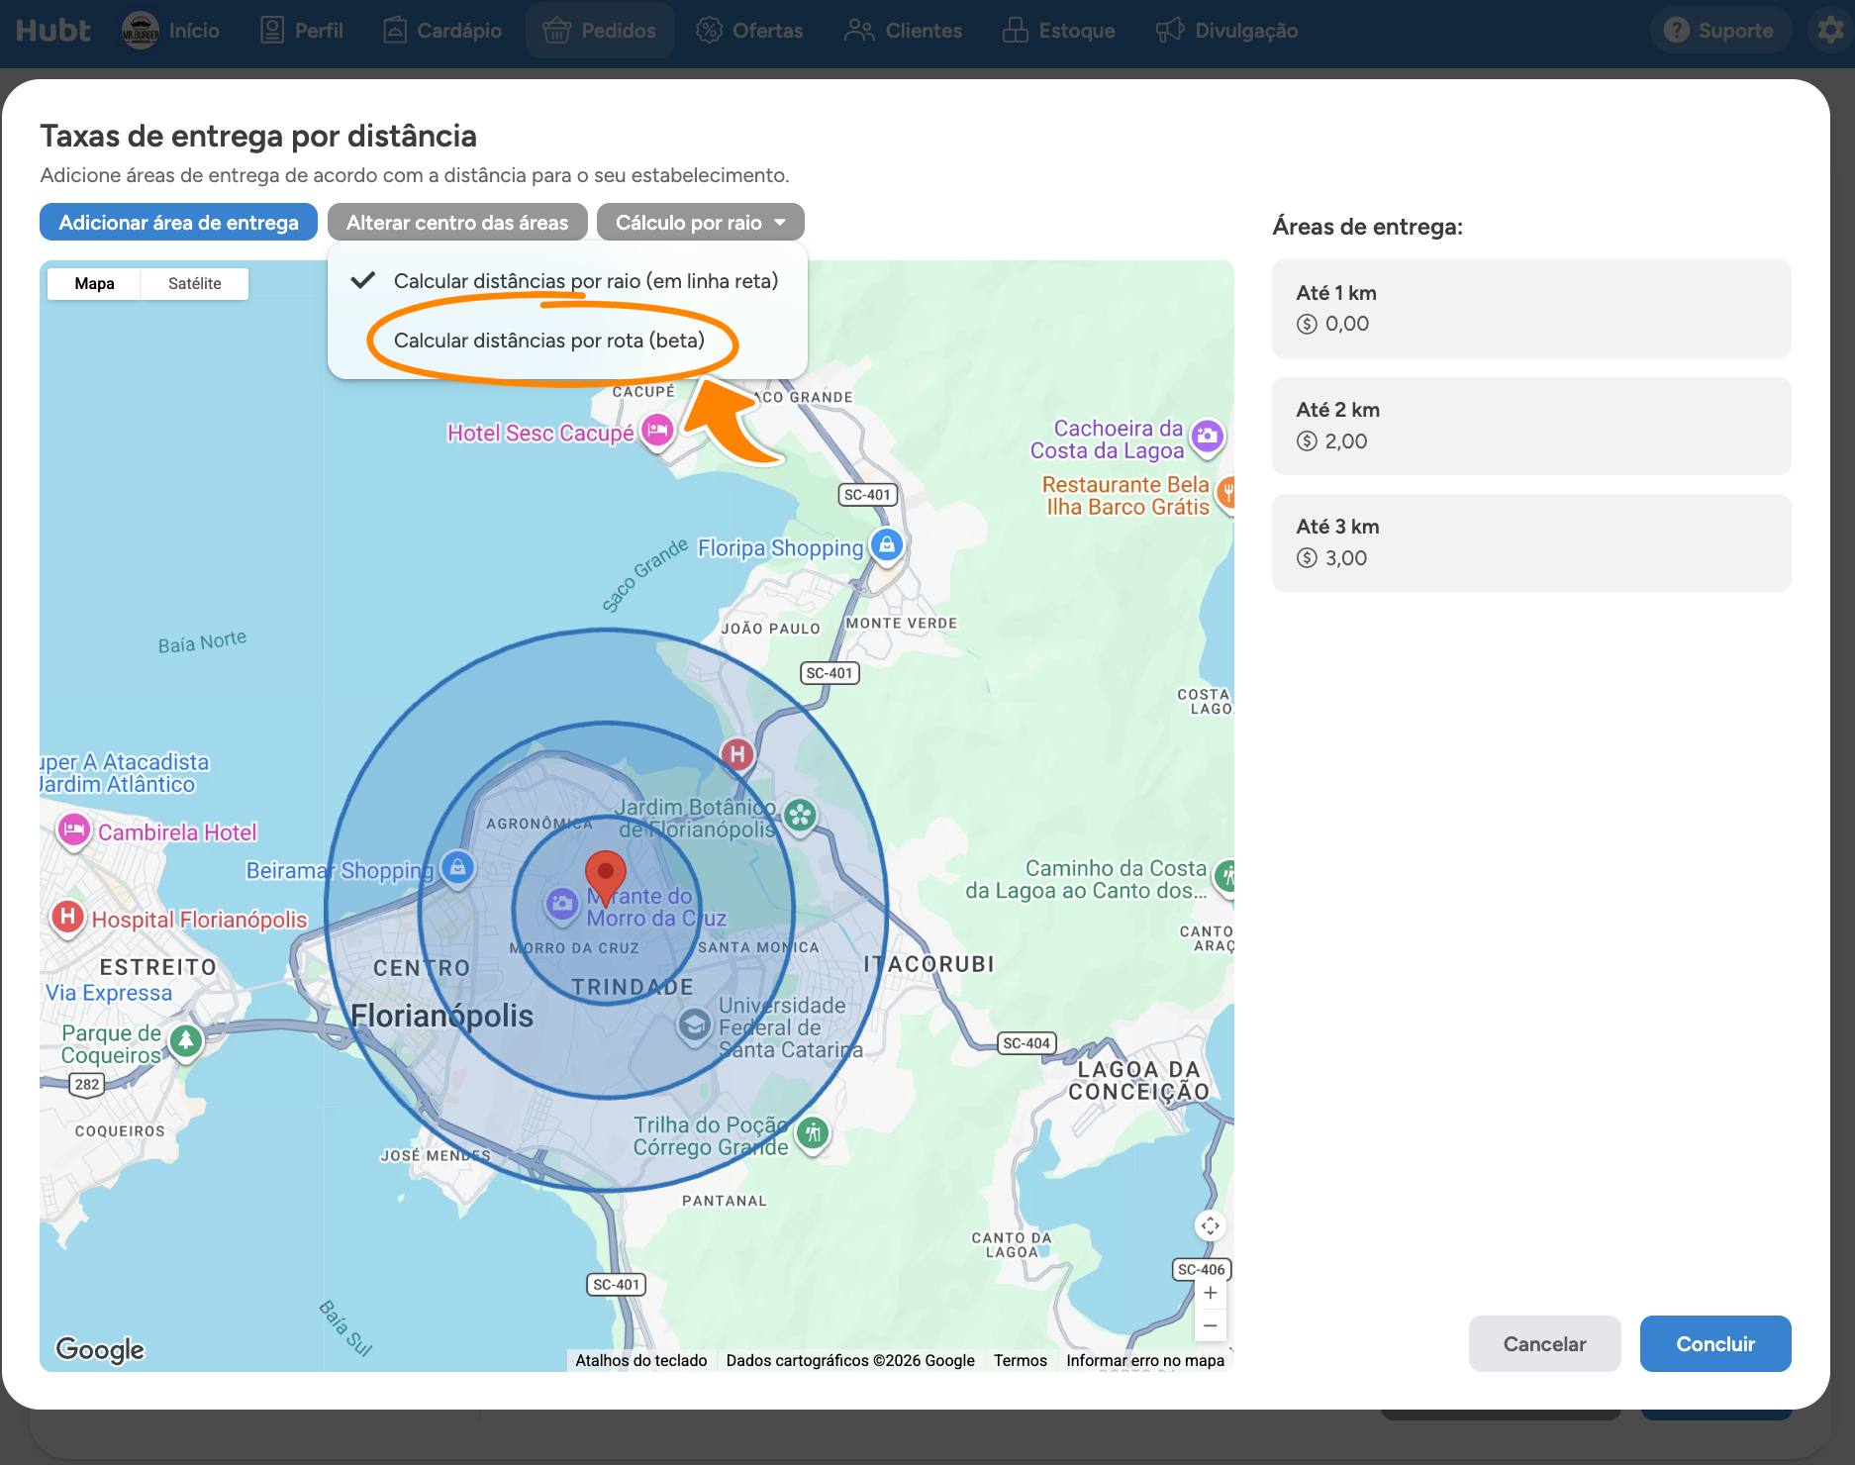Click Parque de Coqueiros marker icon
1855x1465 pixels.
[x=186, y=1041]
